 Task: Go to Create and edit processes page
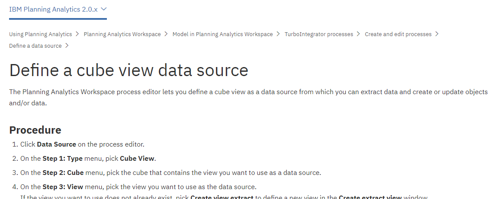pos(398,34)
